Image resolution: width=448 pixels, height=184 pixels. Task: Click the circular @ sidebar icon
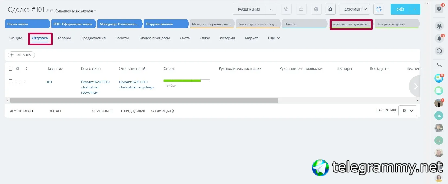point(439,26)
